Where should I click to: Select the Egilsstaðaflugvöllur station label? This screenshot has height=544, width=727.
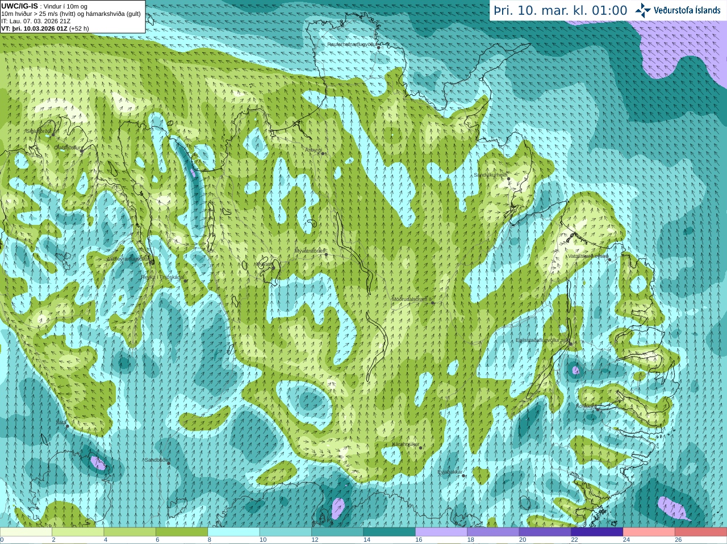542,340
